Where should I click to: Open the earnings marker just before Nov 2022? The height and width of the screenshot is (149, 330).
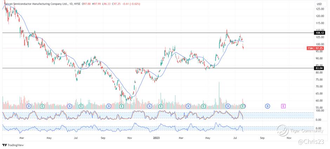tap(121, 106)
